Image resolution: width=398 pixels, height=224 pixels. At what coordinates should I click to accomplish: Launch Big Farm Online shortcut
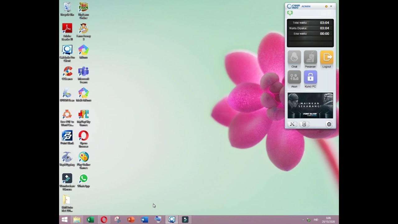coord(83,11)
